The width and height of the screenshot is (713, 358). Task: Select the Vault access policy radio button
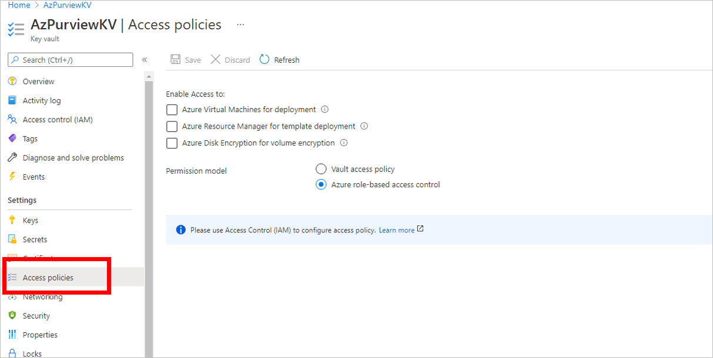click(321, 168)
